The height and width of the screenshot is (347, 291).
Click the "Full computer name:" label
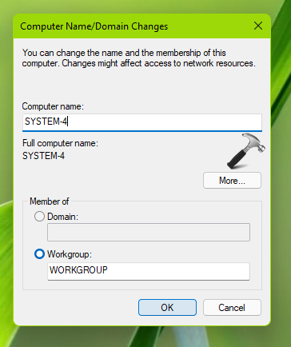[60, 143]
